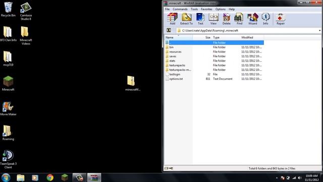Go up one folder using address bar button
Screen dimensions: 323x182
(169, 30)
